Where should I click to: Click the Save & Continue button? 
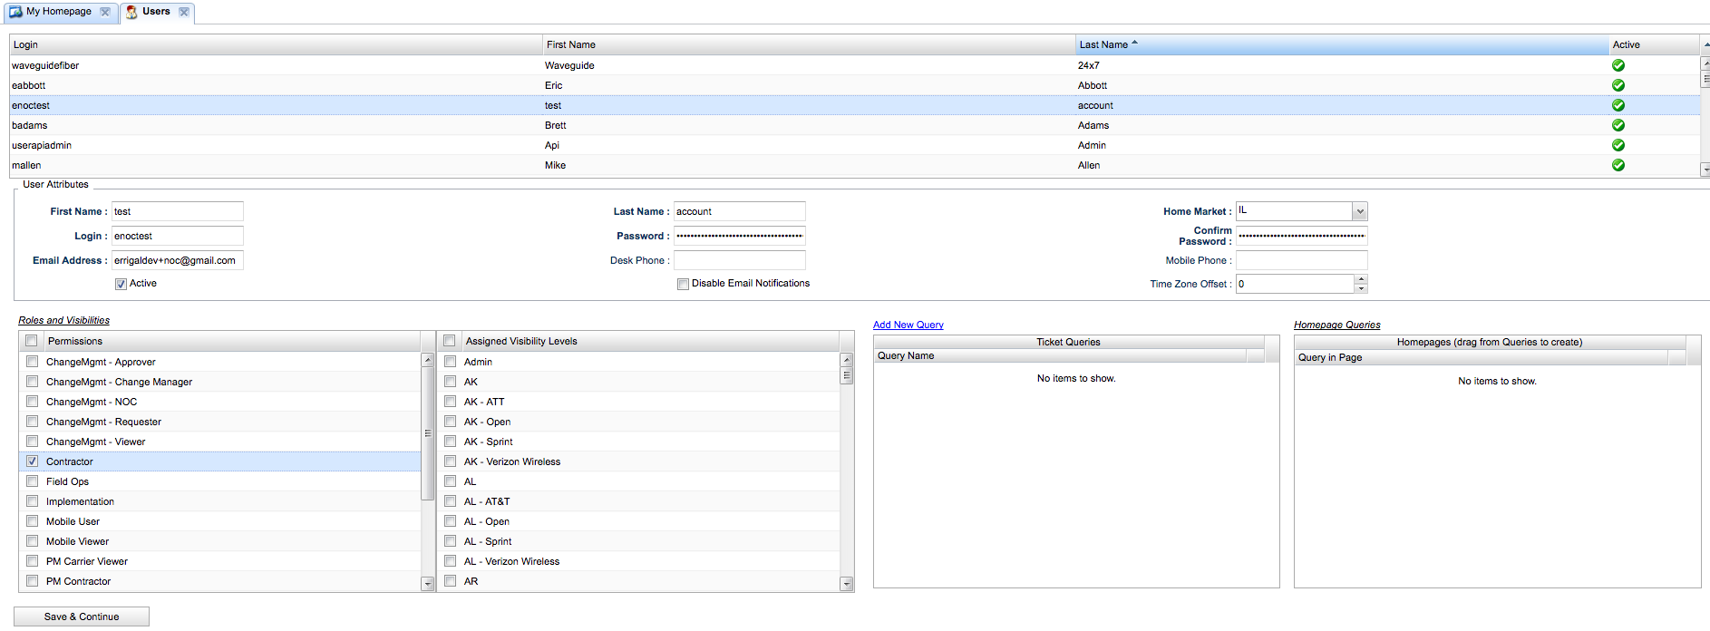(82, 616)
